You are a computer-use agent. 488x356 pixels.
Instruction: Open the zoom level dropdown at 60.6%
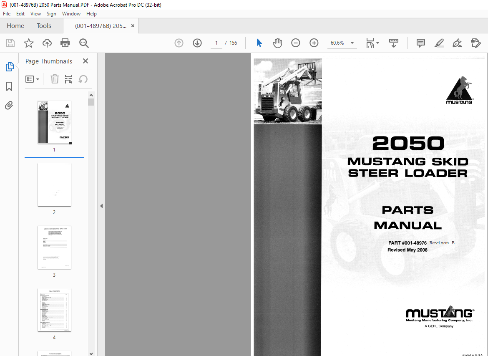[x=352, y=43]
